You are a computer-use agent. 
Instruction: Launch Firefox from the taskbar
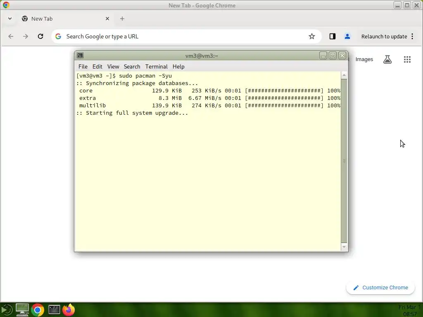69,310
